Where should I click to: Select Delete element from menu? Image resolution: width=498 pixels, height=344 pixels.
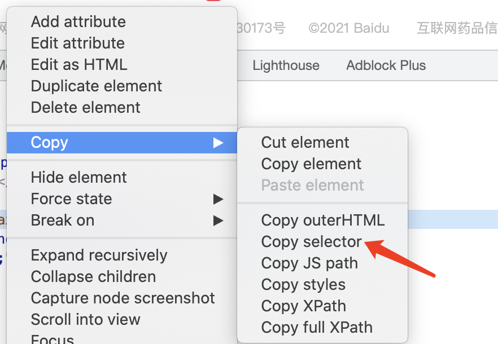pyautogui.click(x=86, y=108)
